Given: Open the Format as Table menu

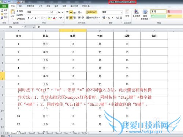Looking at the screenshot, I should [145, 14].
